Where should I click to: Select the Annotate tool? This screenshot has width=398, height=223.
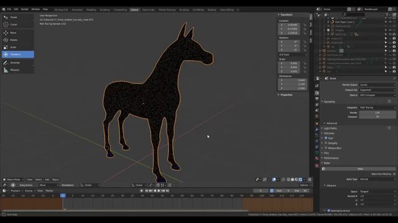(x=18, y=63)
